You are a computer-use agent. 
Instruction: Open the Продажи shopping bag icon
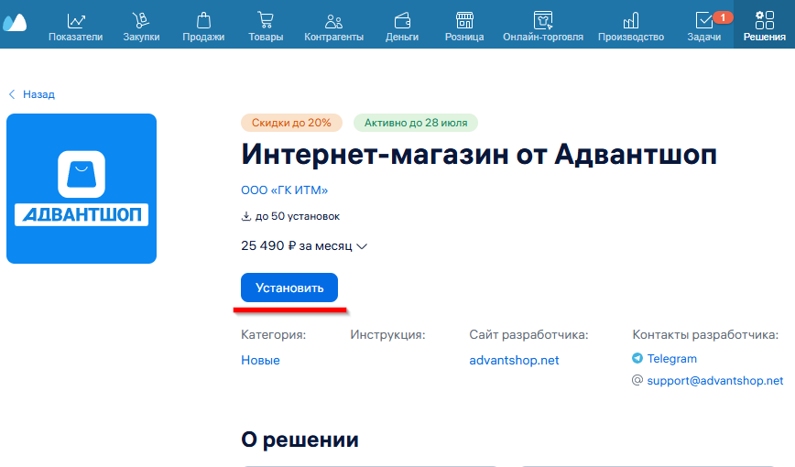point(203,20)
